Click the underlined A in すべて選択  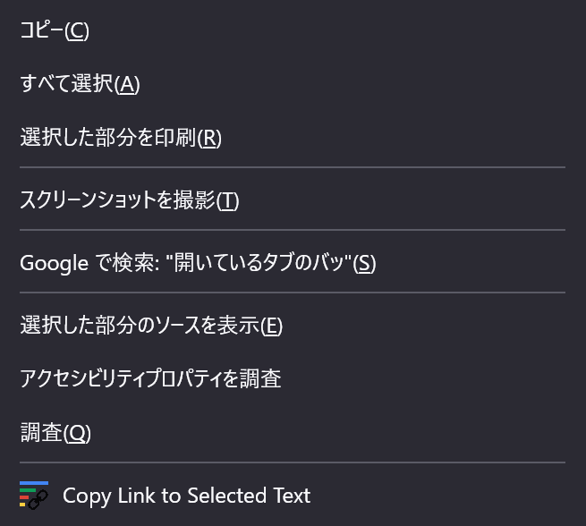pos(127,84)
